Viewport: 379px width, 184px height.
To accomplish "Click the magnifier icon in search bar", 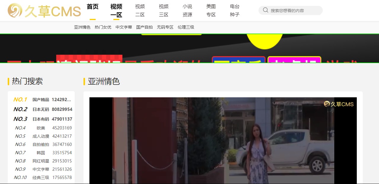I will point(266,10).
